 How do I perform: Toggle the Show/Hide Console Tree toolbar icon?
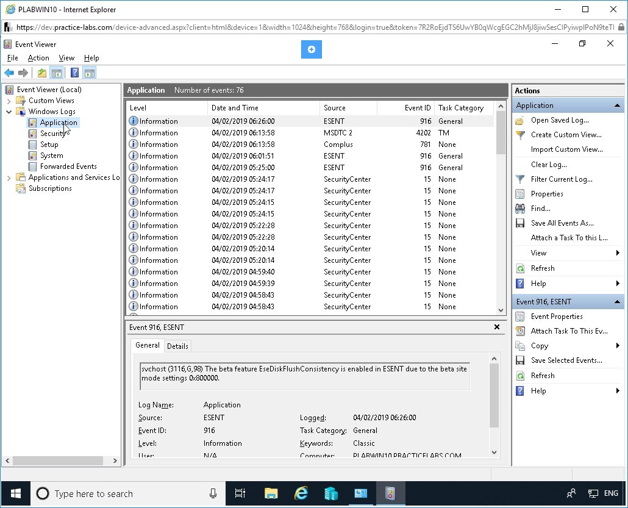(x=57, y=73)
